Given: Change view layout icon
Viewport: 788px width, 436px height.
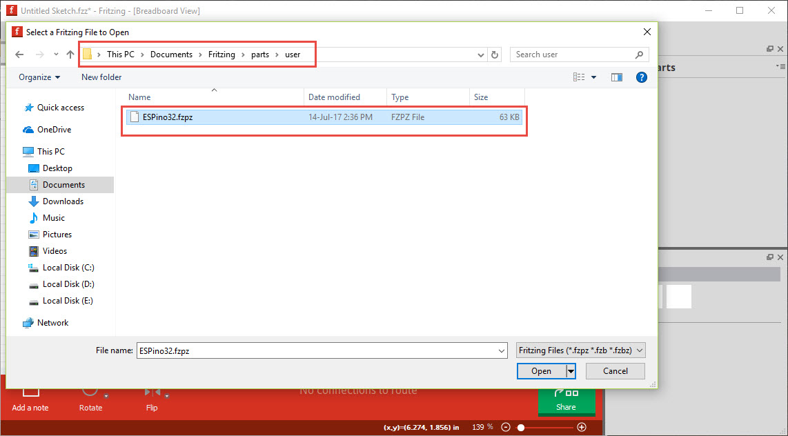Looking at the screenshot, I should pos(579,77).
